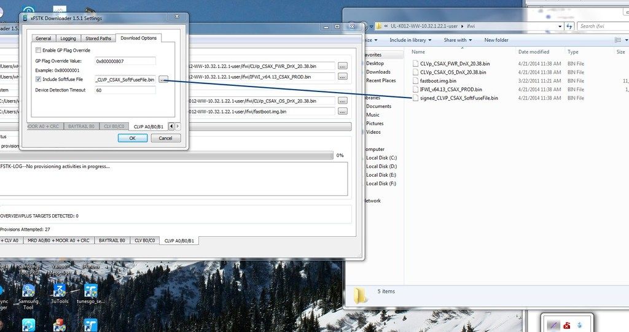Open the Include in library dropdown
The width and height of the screenshot is (629, 332).
tap(410, 40)
